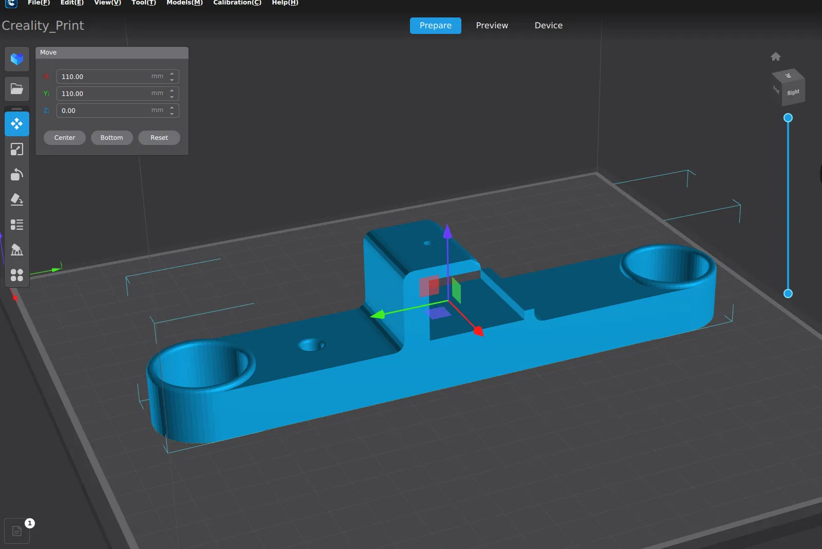Increase the X position stepper

pos(172,74)
